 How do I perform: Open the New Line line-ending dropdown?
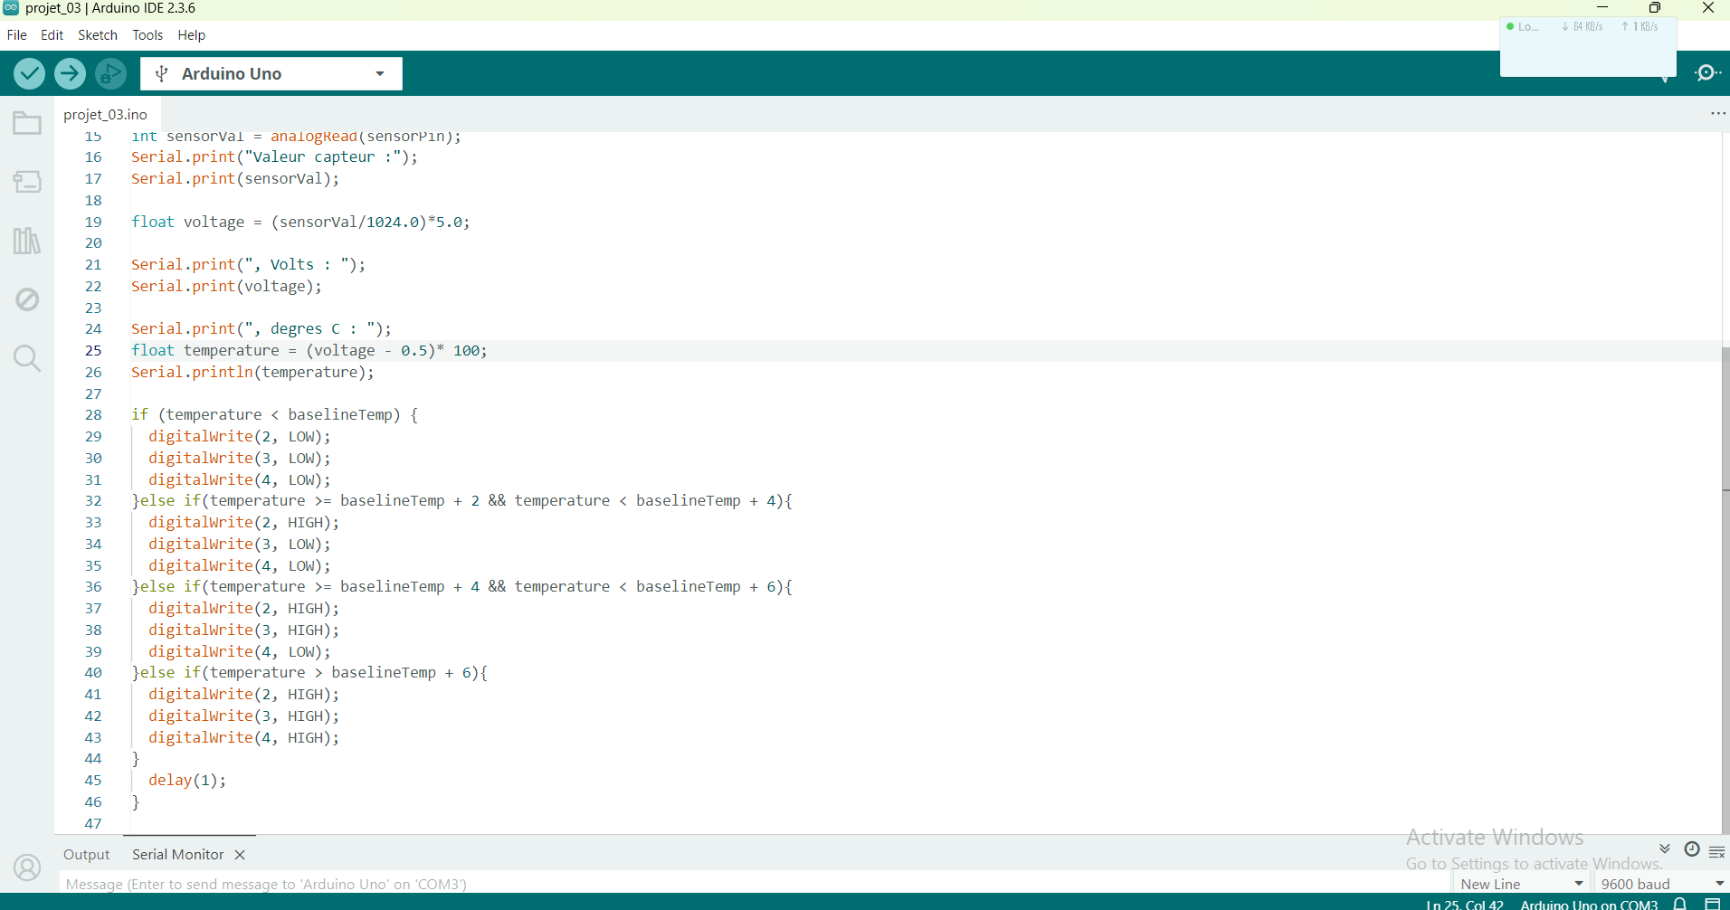(1520, 884)
